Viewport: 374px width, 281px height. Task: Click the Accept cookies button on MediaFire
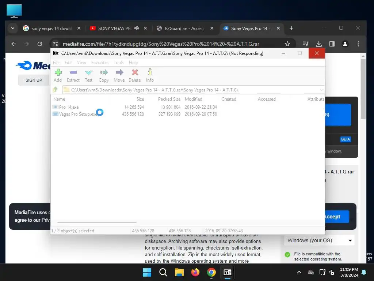tap(336, 217)
